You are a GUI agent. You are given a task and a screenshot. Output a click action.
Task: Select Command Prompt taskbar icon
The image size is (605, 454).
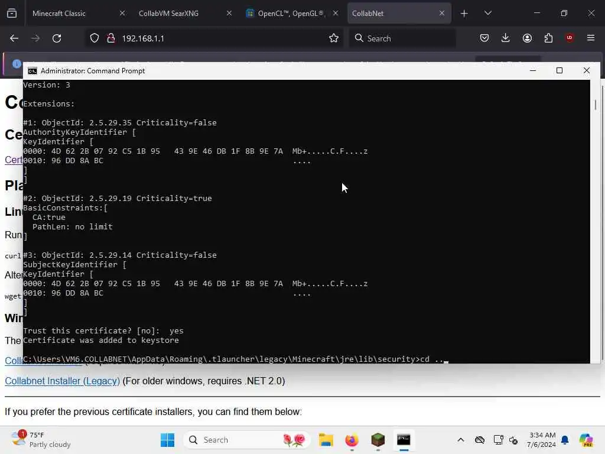(x=404, y=440)
